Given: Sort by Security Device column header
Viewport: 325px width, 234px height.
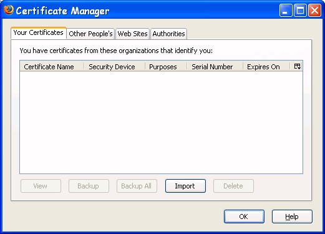Looking at the screenshot, I should click(x=114, y=67).
